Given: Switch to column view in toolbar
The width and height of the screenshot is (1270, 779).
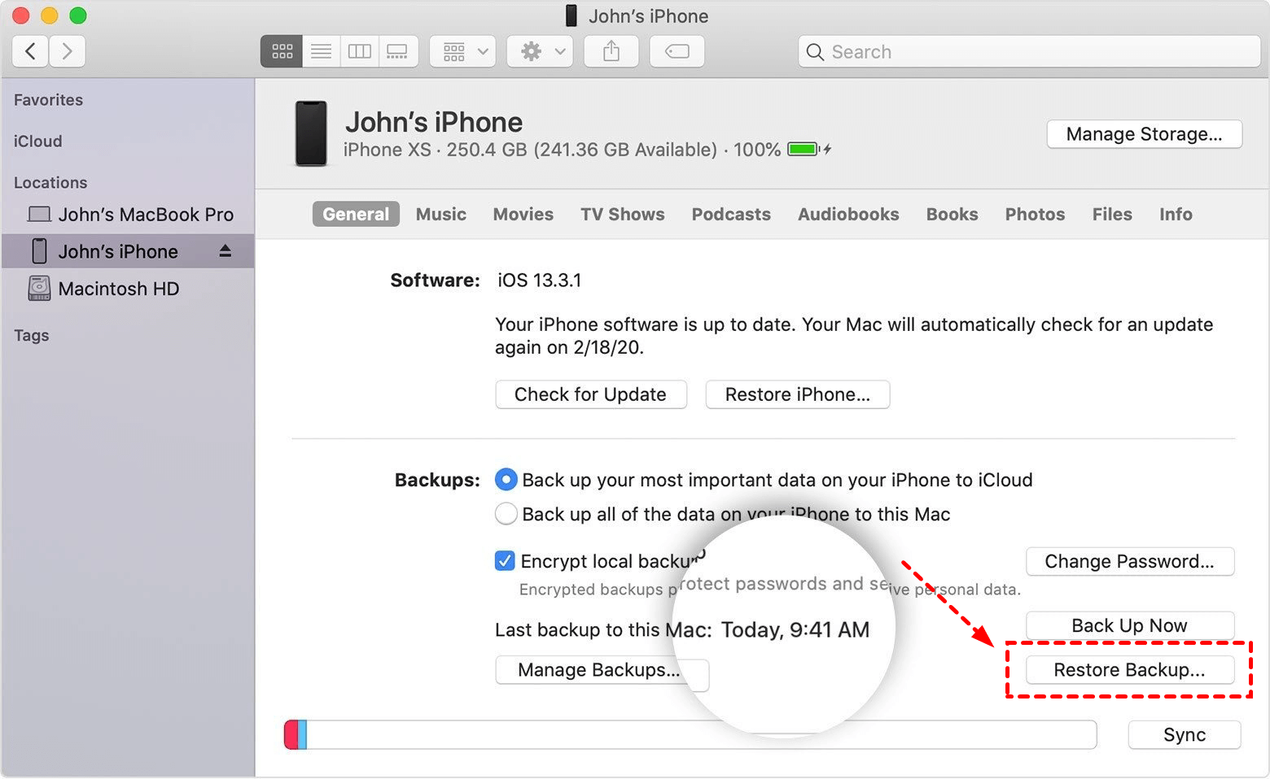Looking at the screenshot, I should 360,52.
